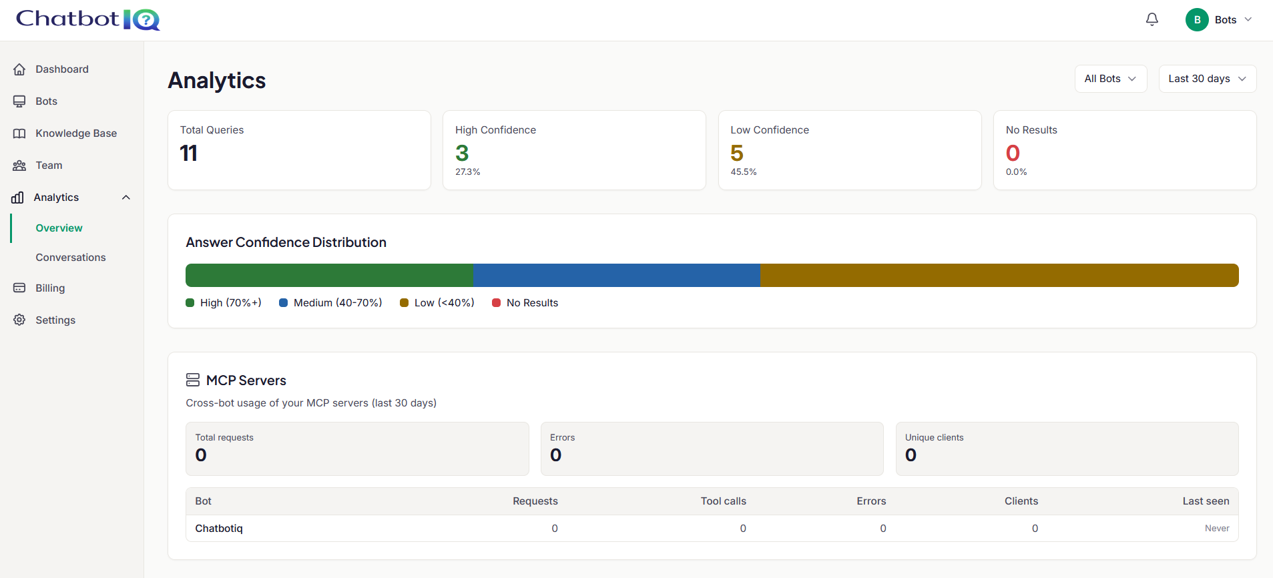Click the Never last-seen value
Viewport: 1273px width, 578px height.
click(1217, 529)
